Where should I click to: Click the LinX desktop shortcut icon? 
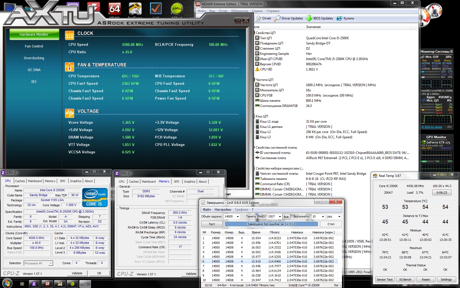click(156, 9)
